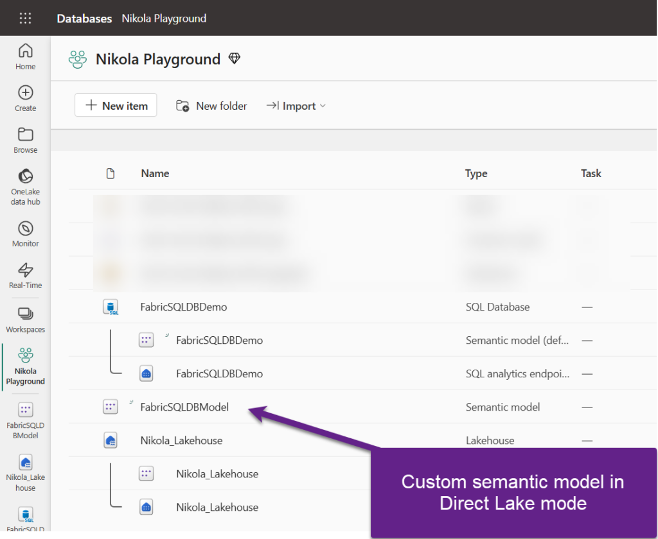Click the Nikola Playground workspace icon in header
This screenshot has height=539, width=658.
coord(78,59)
